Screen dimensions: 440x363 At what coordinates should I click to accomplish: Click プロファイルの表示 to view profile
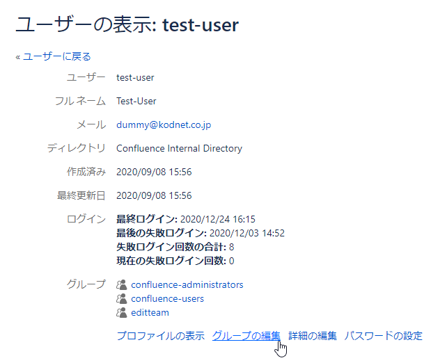pyautogui.click(x=160, y=336)
